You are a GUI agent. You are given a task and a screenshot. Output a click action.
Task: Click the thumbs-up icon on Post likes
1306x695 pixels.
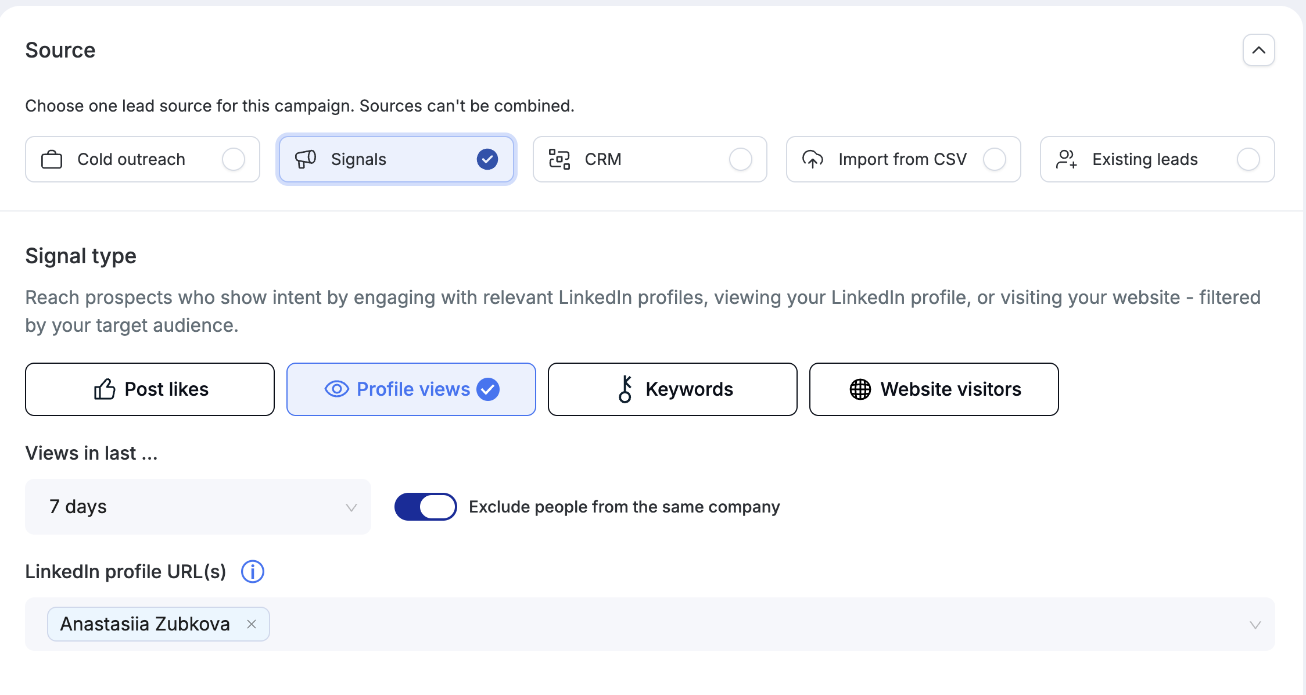pyautogui.click(x=105, y=389)
